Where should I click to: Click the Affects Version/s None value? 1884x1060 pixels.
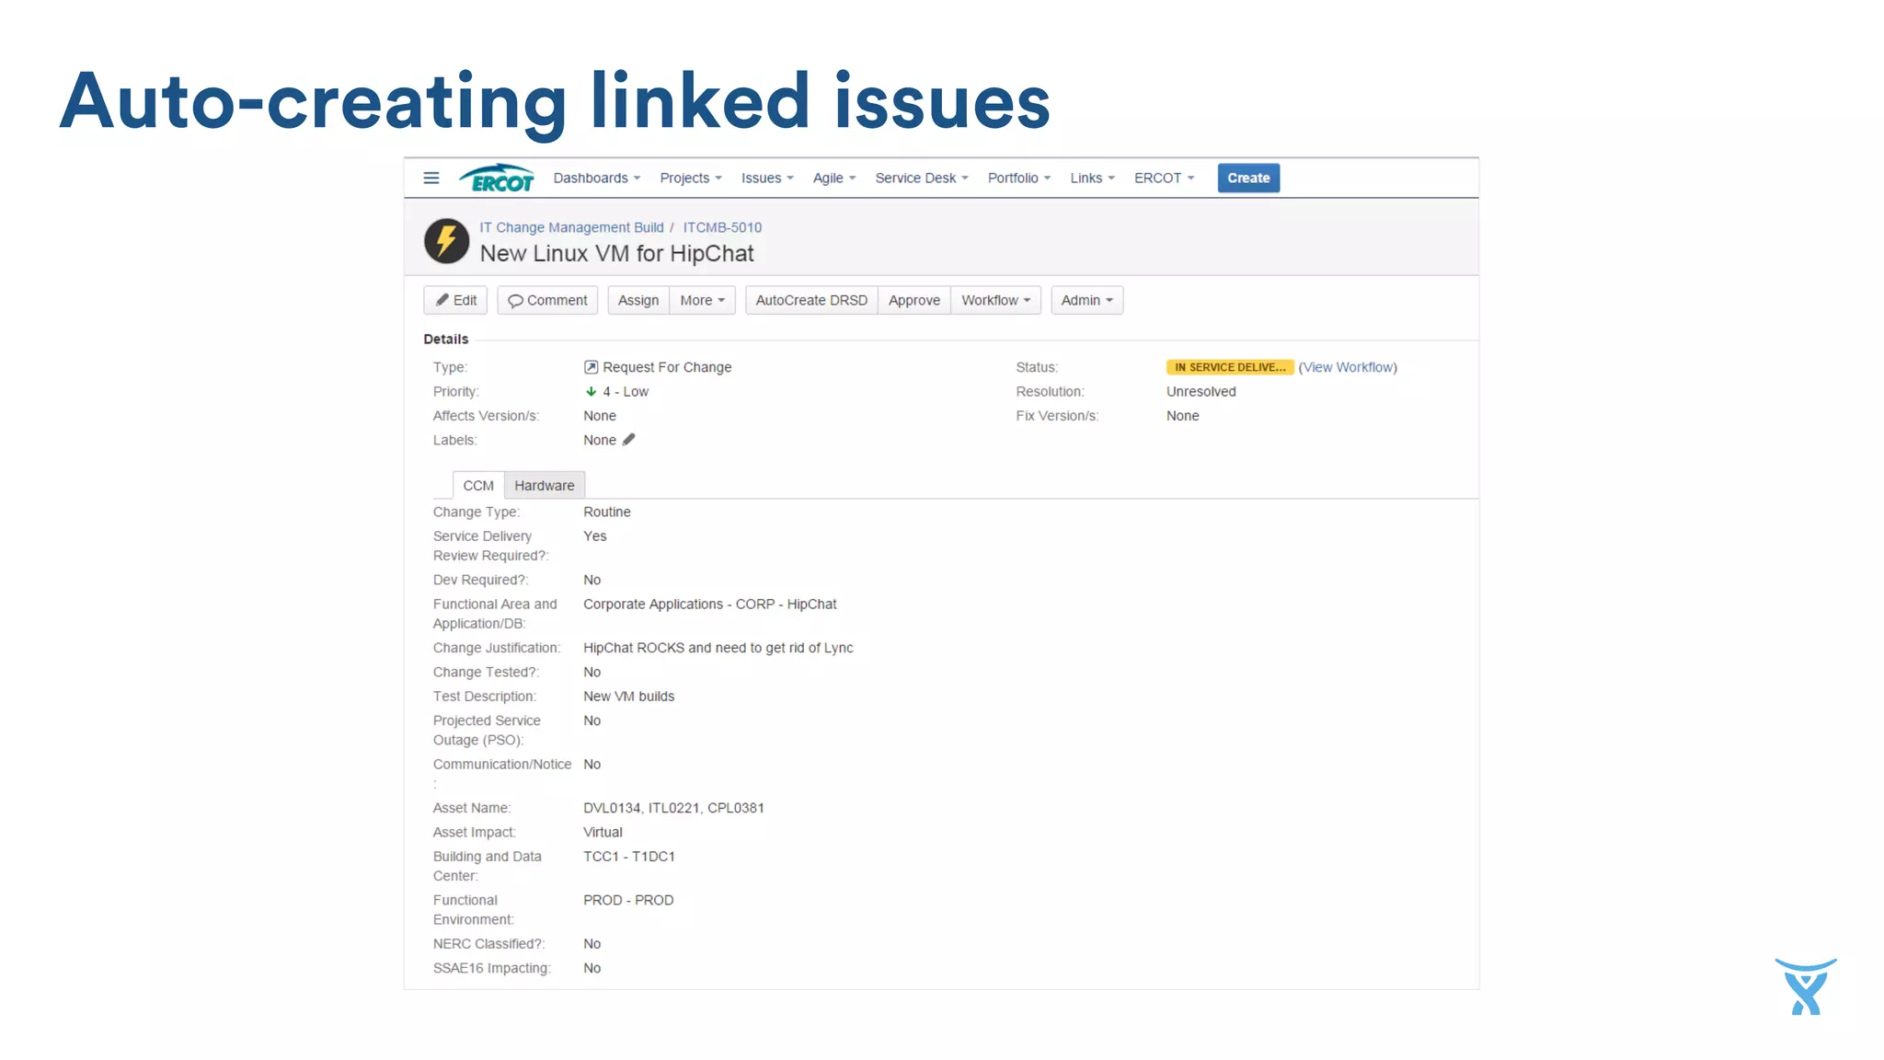click(600, 416)
